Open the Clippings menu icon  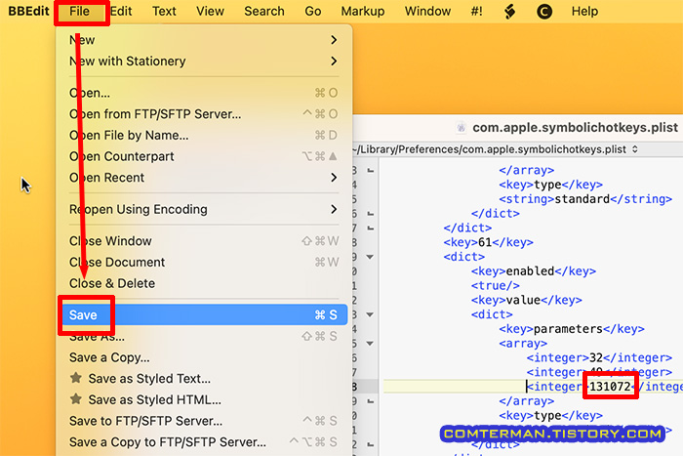[544, 12]
